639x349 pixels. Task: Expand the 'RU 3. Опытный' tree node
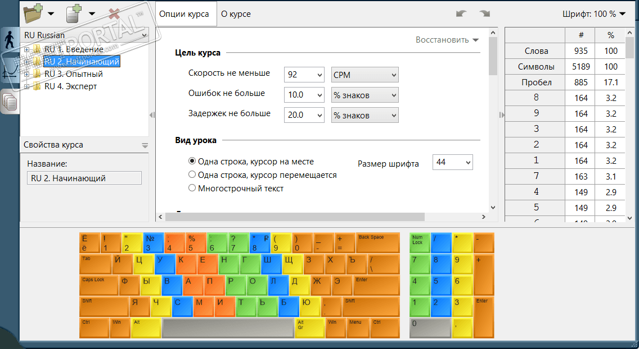point(26,74)
